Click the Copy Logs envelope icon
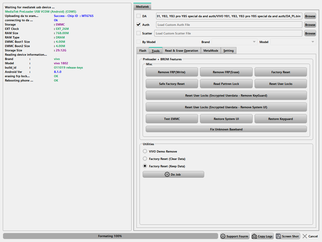This screenshot has width=322, height=242. click(254, 236)
